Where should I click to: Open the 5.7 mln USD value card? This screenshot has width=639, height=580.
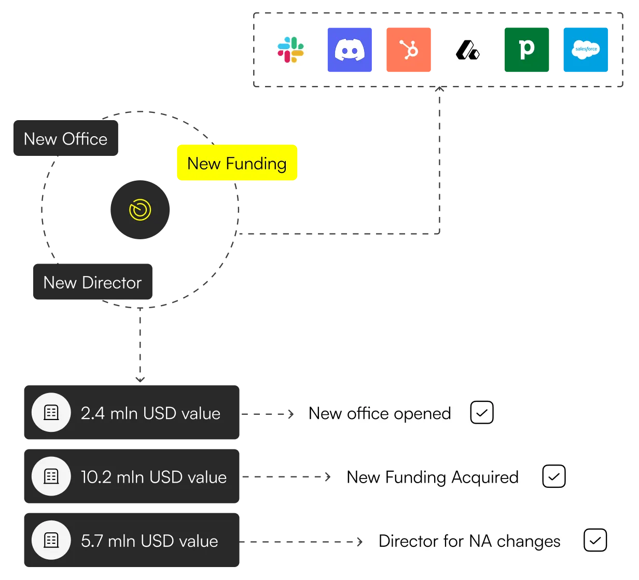[132, 540]
